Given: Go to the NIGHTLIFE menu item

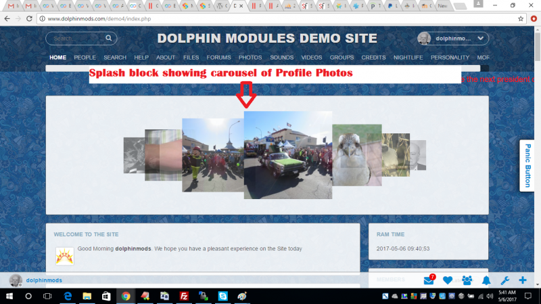Looking at the screenshot, I should tap(408, 58).
